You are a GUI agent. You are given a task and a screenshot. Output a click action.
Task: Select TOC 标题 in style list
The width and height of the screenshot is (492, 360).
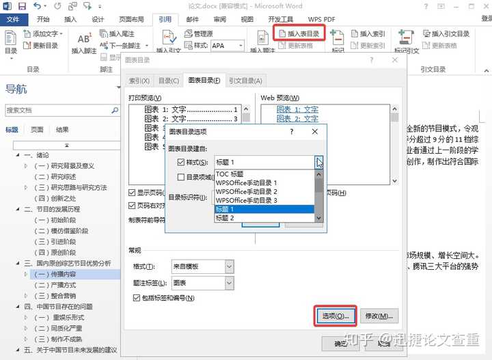tap(264, 174)
